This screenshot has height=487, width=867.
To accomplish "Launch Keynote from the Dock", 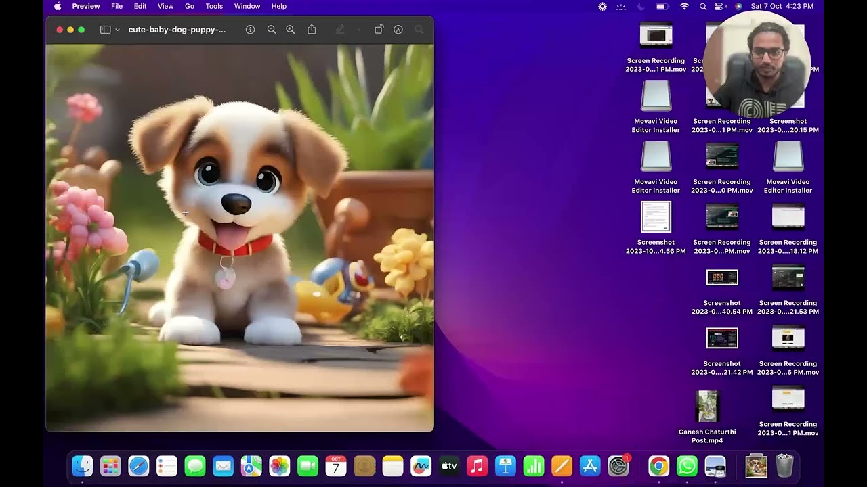I will 505,465.
